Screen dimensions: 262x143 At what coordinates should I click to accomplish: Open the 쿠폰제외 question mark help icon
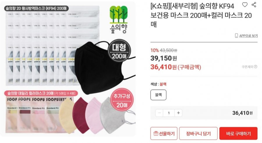[256, 67]
